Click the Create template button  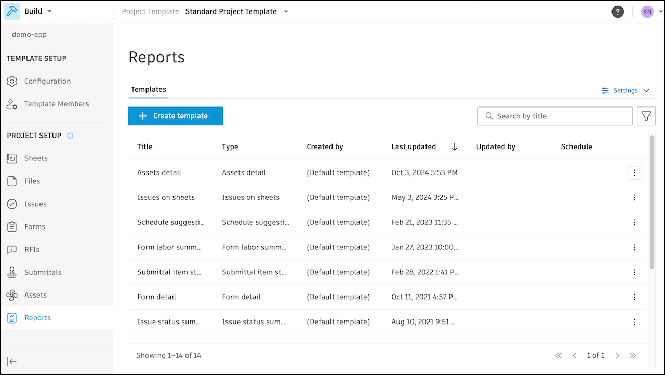click(176, 116)
